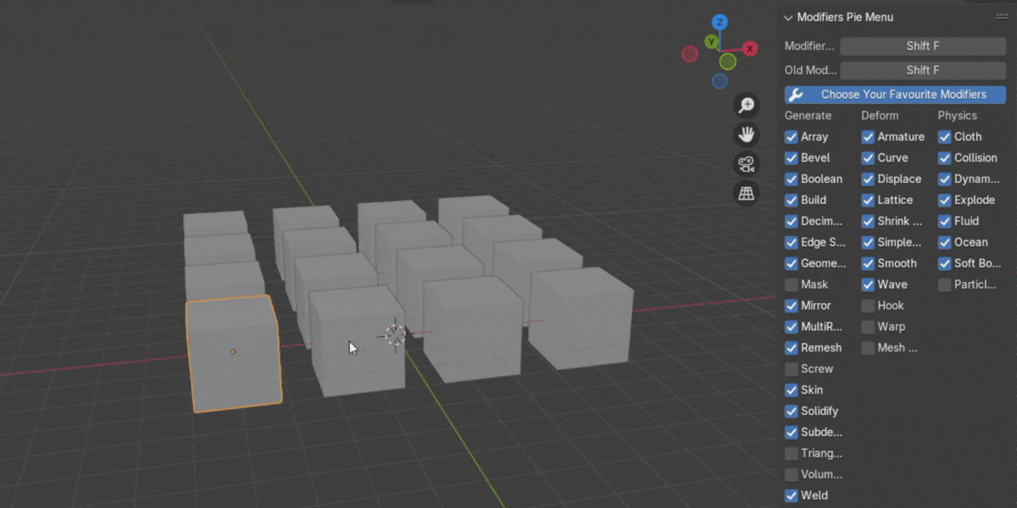Viewport: 1017px width, 508px height.
Task: Enable the Screw modifier checkbox
Action: 792,369
